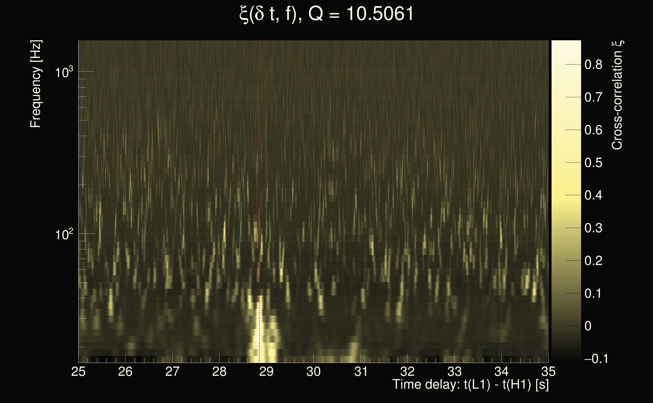Click the x-axis tick label 32

click(x=407, y=372)
